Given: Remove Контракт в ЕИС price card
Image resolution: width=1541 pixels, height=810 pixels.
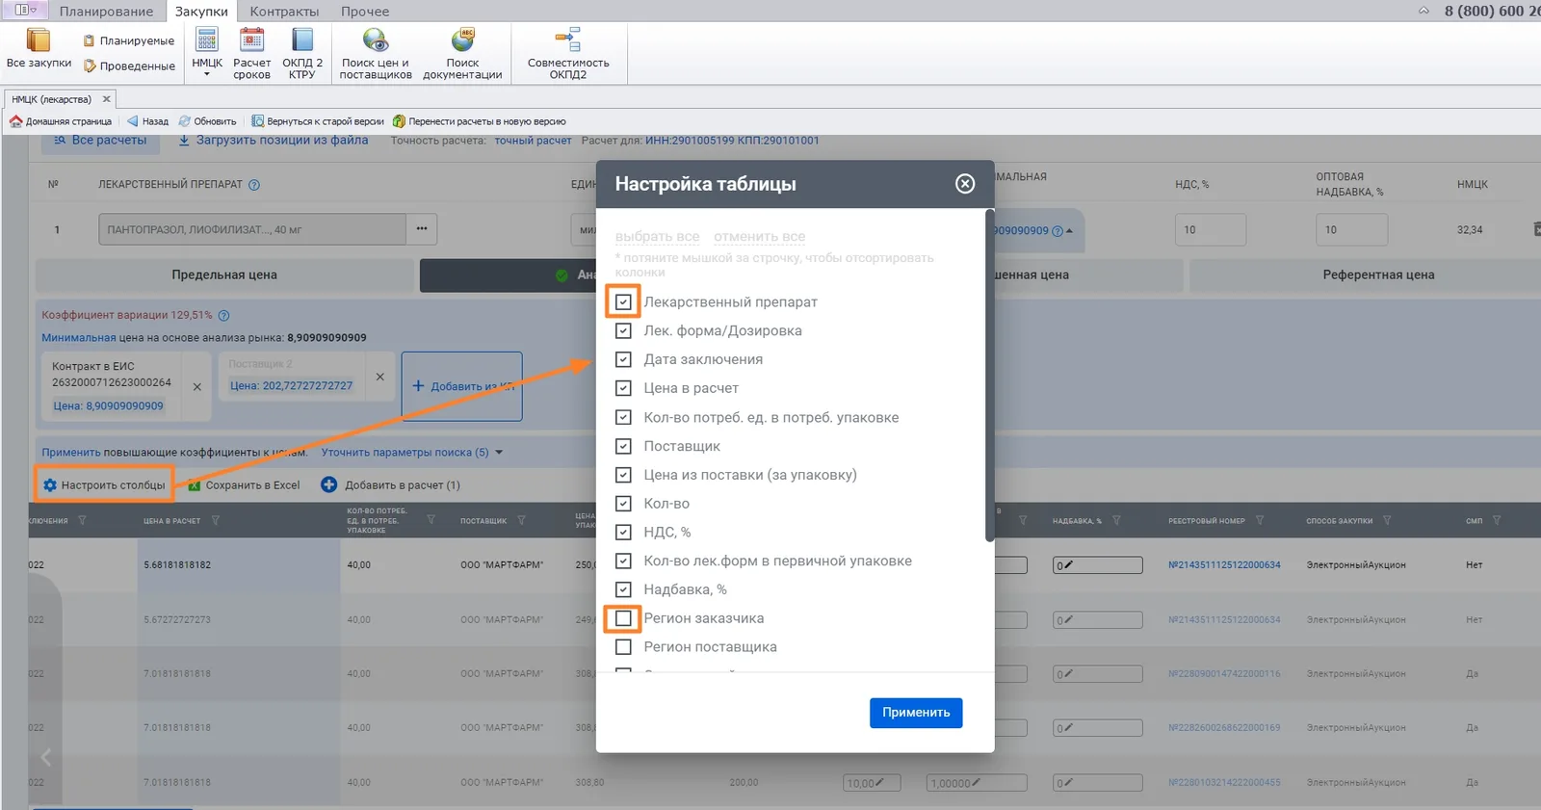Looking at the screenshot, I should pos(196,386).
